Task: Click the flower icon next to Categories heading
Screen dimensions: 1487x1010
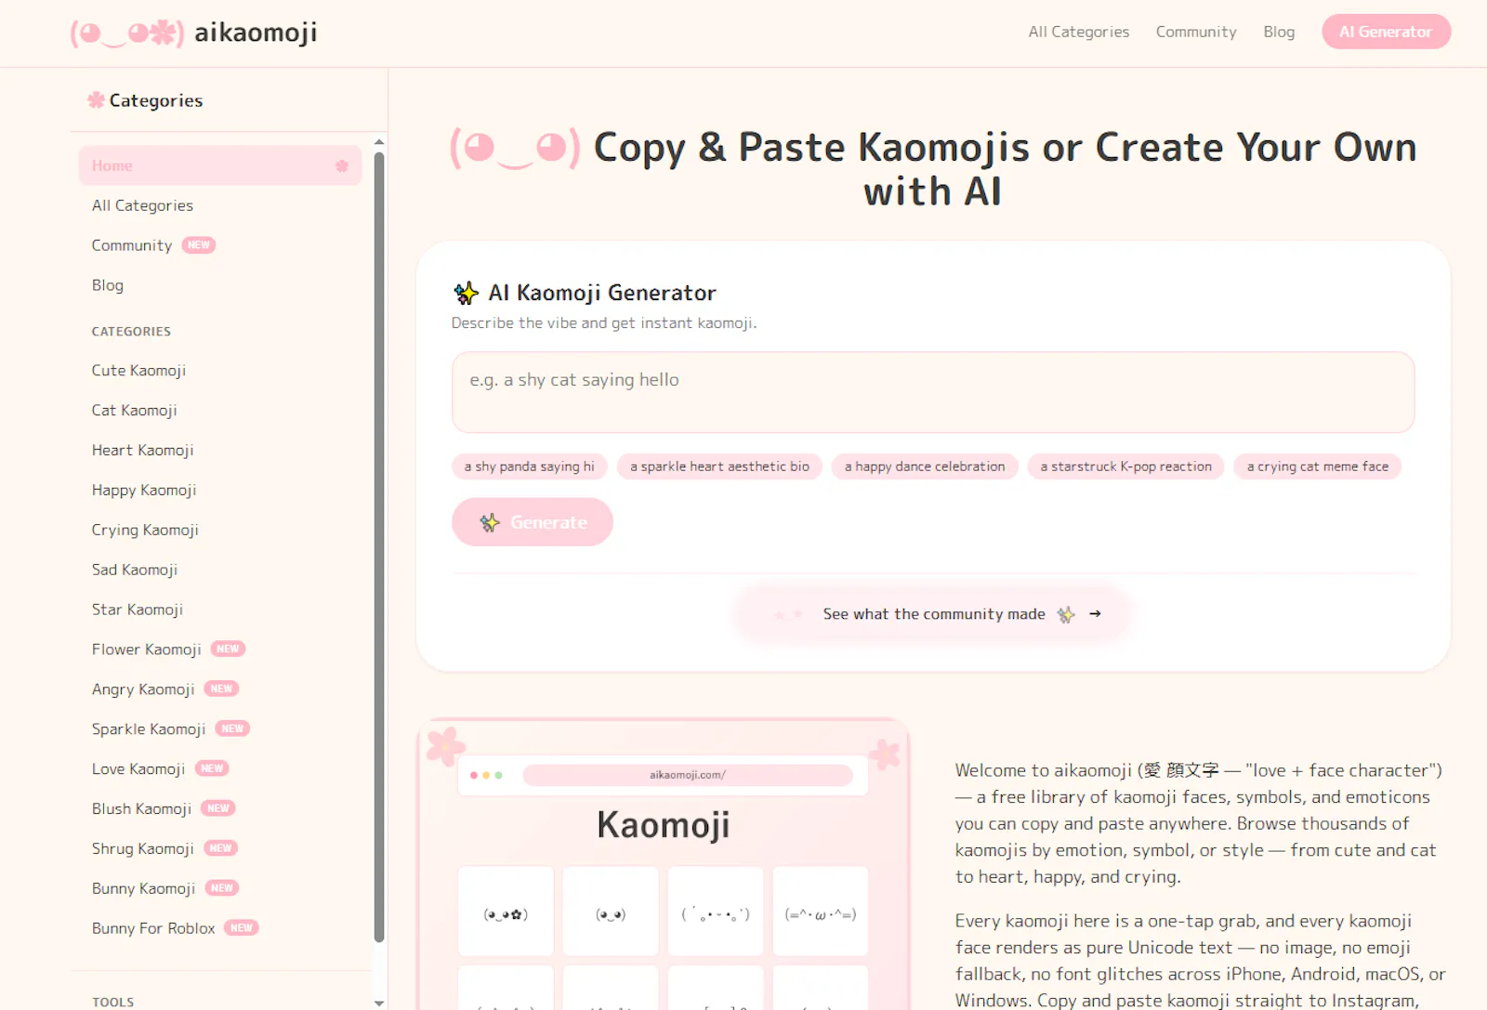Action: [x=96, y=100]
